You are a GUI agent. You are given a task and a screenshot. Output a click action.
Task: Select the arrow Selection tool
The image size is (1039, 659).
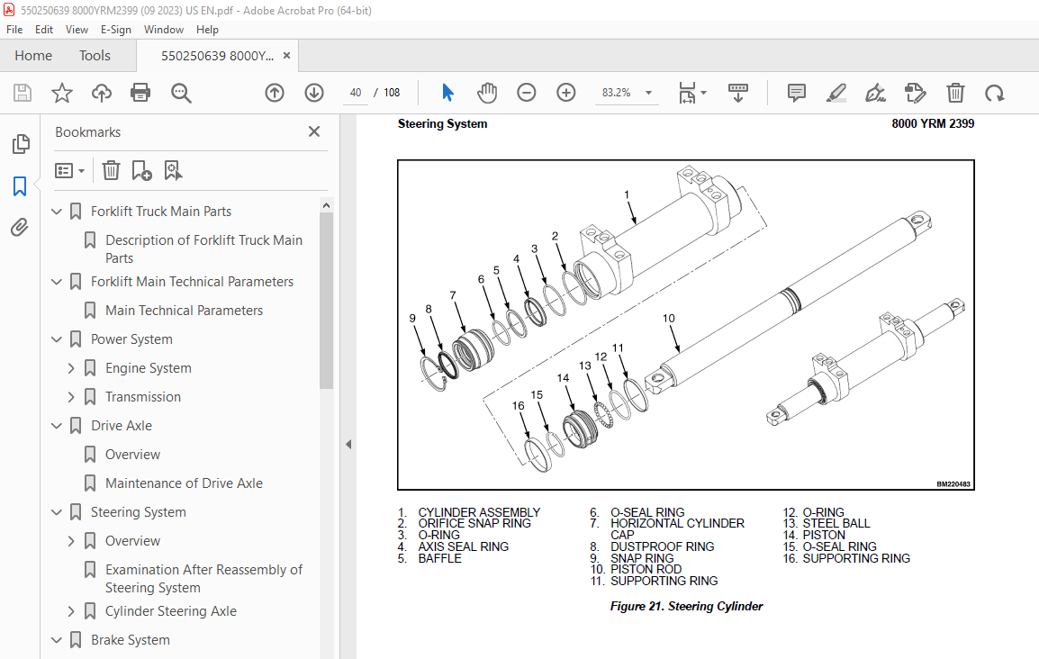[448, 93]
